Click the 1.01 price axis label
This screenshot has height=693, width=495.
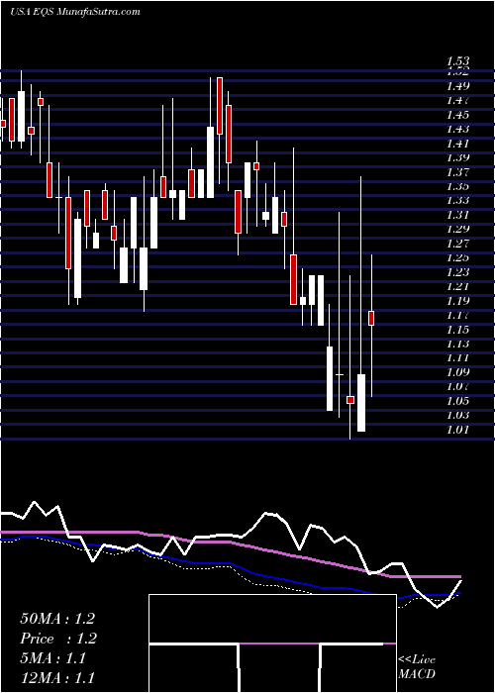pyautogui.click(x=457, y=429)
